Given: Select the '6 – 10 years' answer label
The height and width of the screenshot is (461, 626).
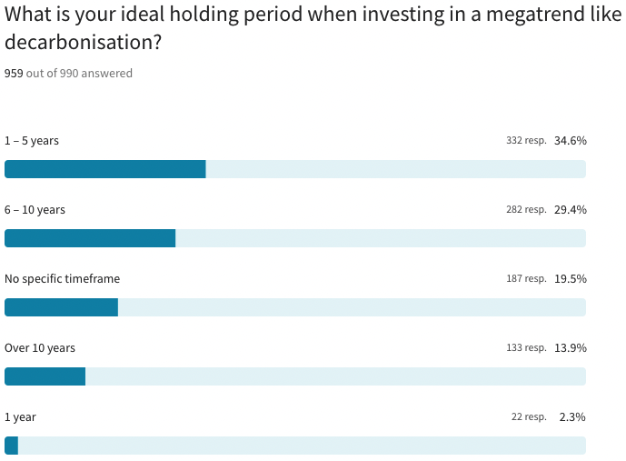Looking at the screenshot, I should (35, 210).
